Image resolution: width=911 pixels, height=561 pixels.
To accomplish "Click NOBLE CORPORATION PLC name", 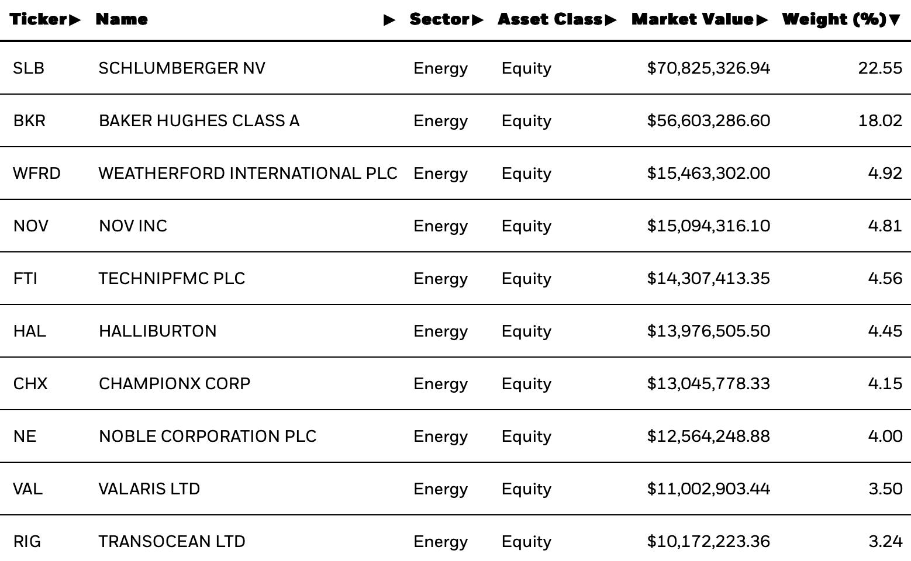I will tap(208, 437).
